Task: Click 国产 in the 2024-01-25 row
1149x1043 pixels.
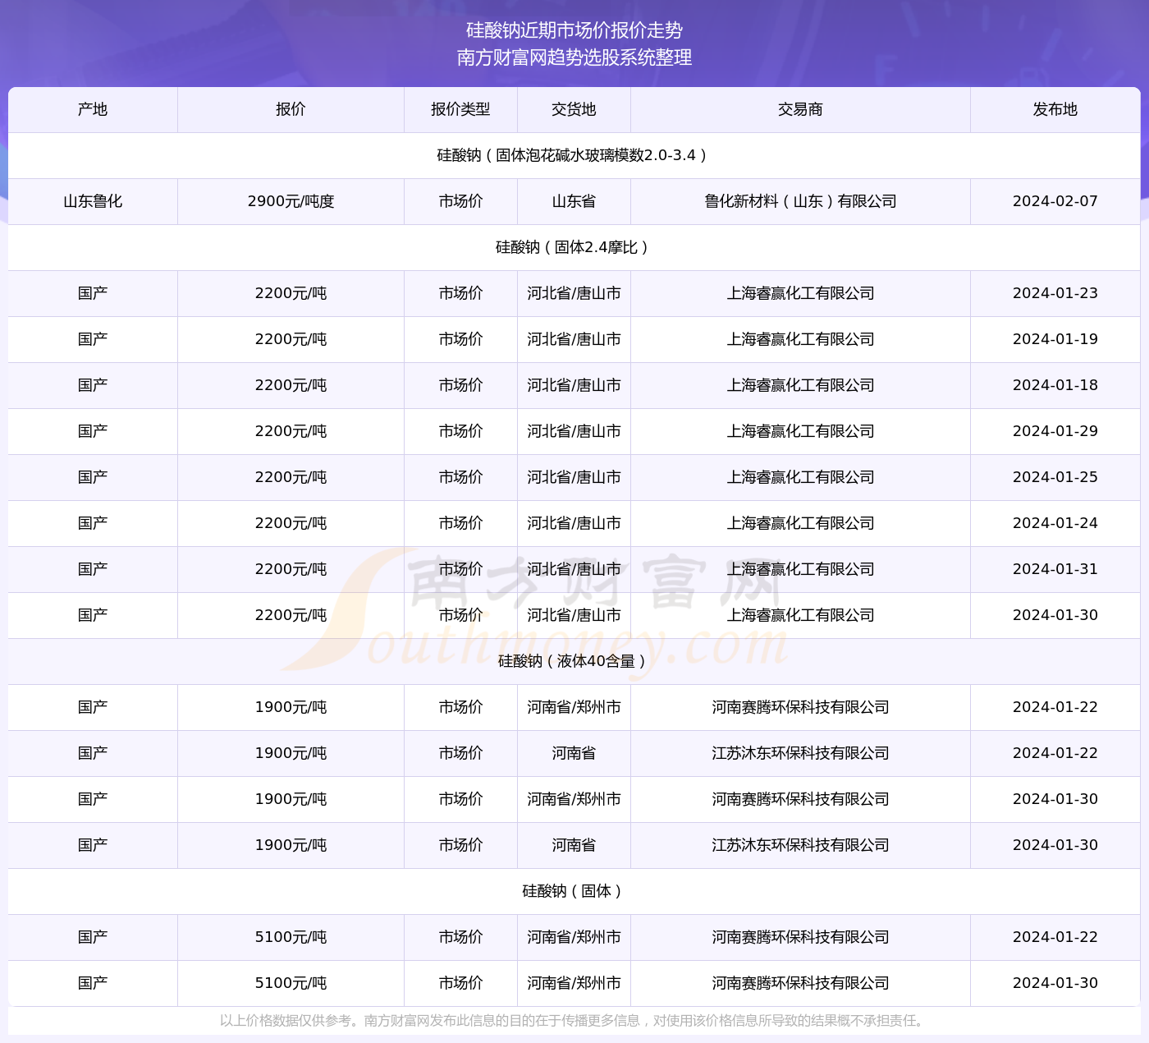Action: point(93,477)
